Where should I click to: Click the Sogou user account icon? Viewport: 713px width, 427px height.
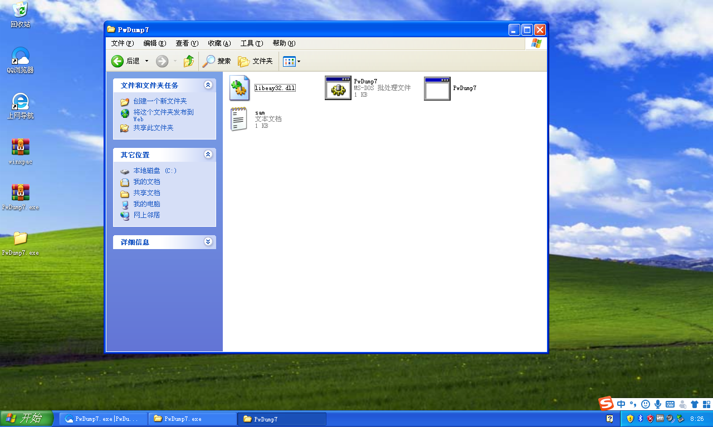coord(682,404)
